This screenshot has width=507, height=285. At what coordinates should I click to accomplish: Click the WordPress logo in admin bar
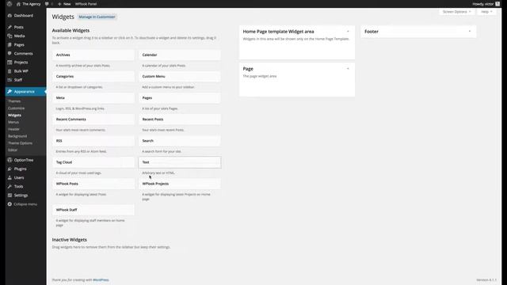click(x=10, y=4)
